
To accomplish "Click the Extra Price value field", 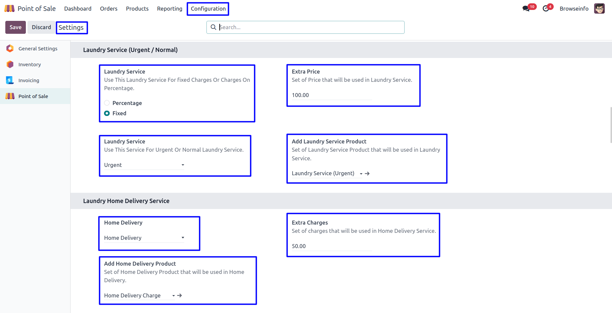I will 331,95.
